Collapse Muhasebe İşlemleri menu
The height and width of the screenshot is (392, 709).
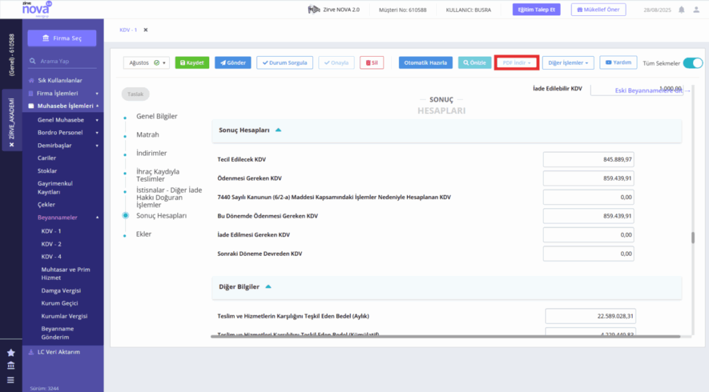coord(97,106)
